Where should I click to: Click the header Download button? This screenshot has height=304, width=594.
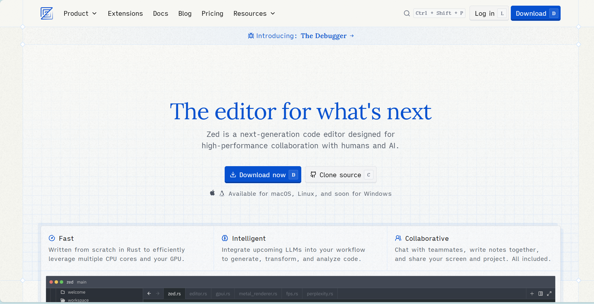click(535, 13)
